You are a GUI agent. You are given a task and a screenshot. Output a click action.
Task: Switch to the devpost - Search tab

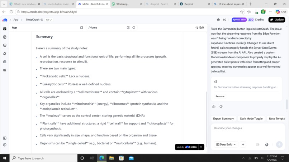161,4
